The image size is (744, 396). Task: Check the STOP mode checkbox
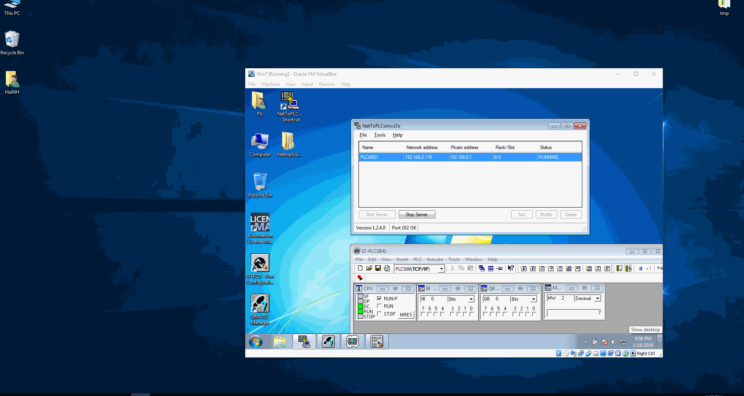(x=379, y=314)
